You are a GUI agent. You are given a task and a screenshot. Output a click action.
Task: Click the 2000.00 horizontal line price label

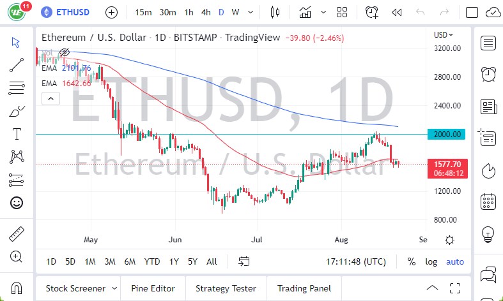click(x=447, y=134)
